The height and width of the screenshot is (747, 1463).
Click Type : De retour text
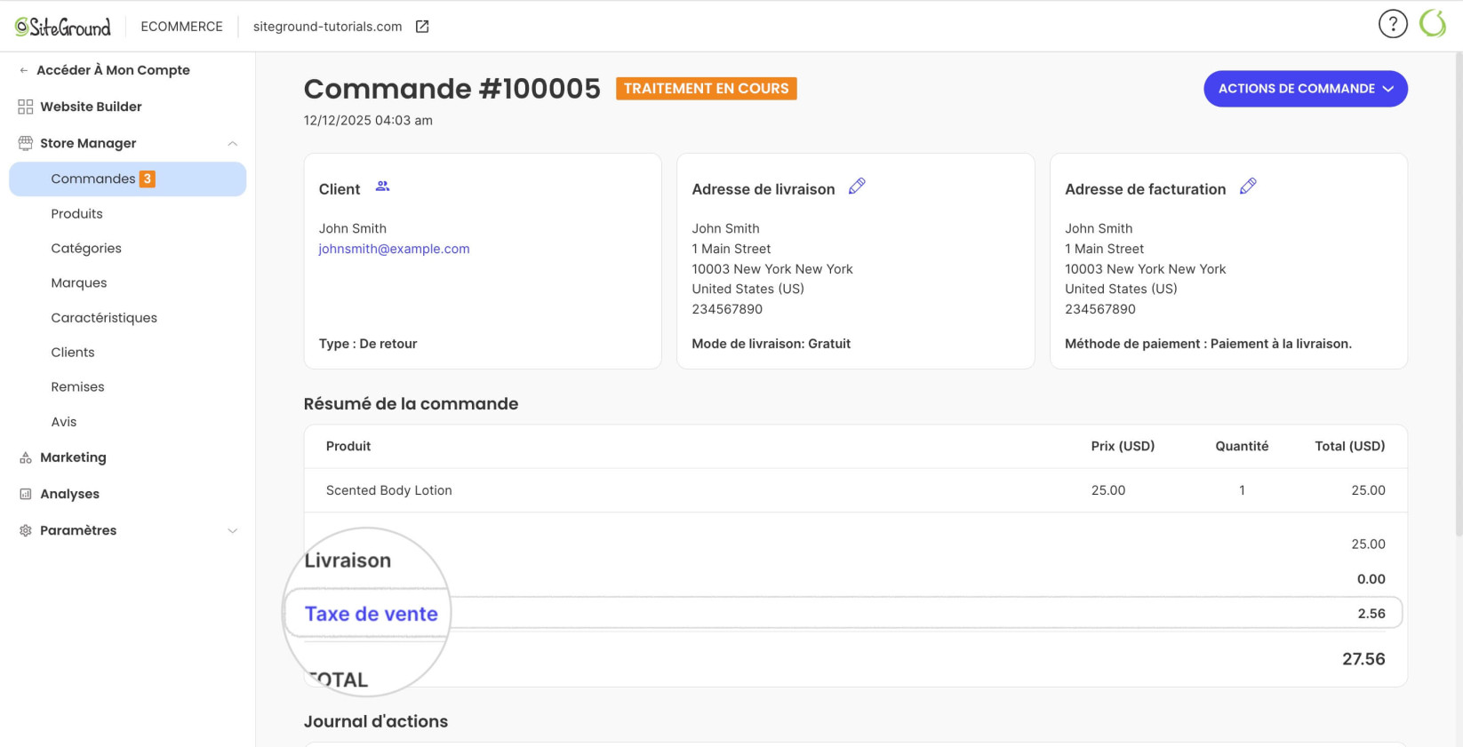pyautogui.click(x=368, y=344)
